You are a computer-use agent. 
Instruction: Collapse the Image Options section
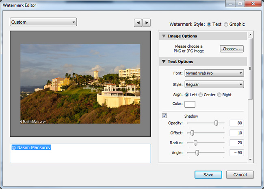pos(164,36)
